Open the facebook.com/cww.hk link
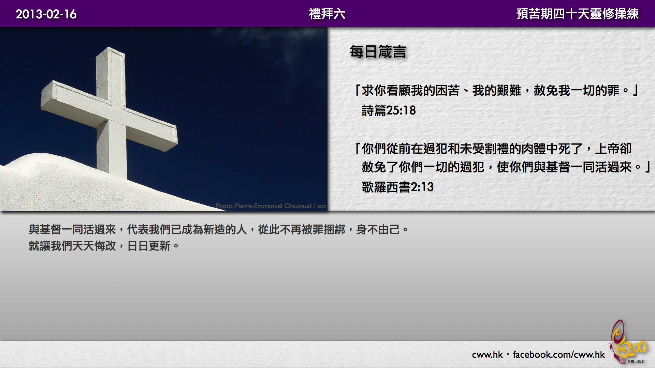This screenshot has height=368, width=655. (x=558, y=355)
